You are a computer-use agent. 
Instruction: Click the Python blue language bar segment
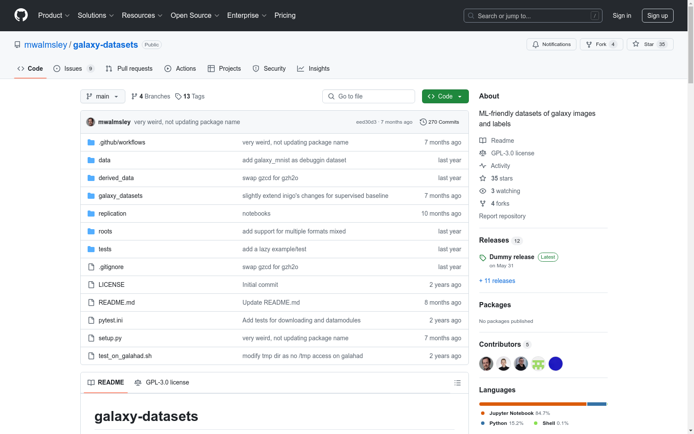click(597, 404)
